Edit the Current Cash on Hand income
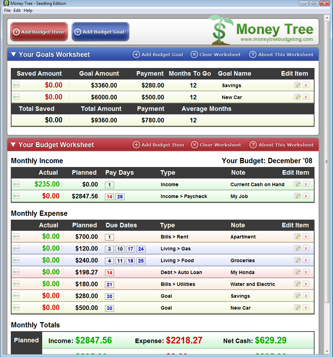The width and height of the screenshot is (333, 357). tap(297, 184)
